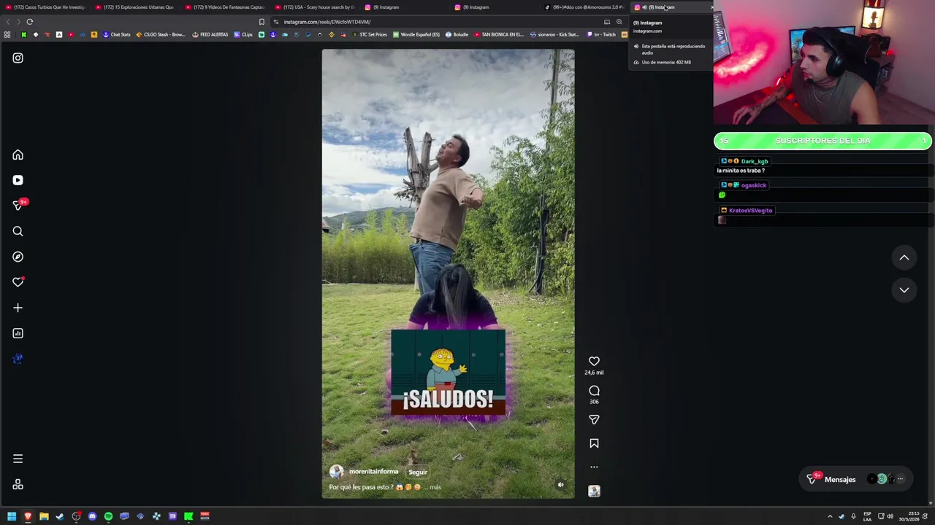Go to previous reel with up chevron
935x525 pixels.
(904, 257)
